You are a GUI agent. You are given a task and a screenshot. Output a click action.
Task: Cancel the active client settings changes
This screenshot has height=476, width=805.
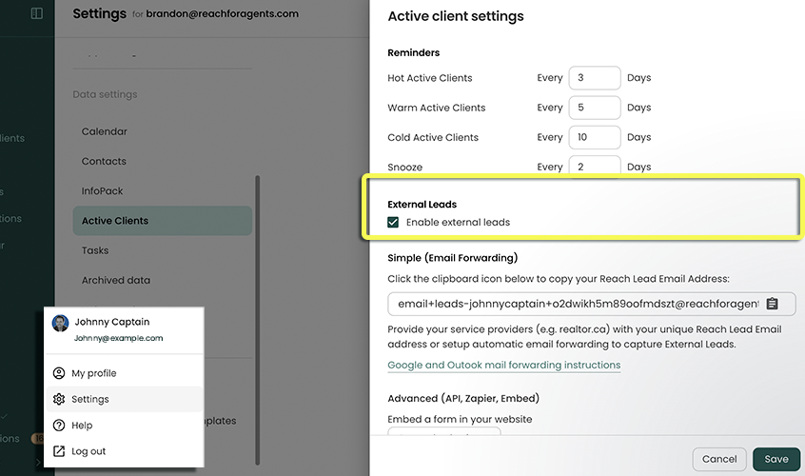click(x=719, y=459)
